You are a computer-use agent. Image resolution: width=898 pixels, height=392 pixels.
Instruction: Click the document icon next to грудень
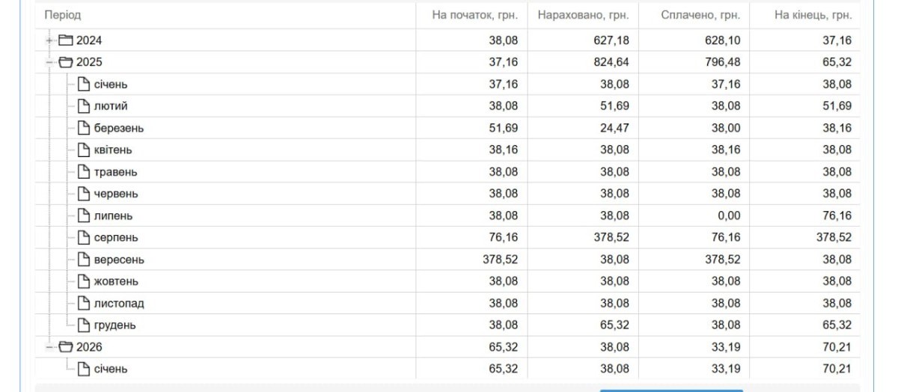coord(84,325)
